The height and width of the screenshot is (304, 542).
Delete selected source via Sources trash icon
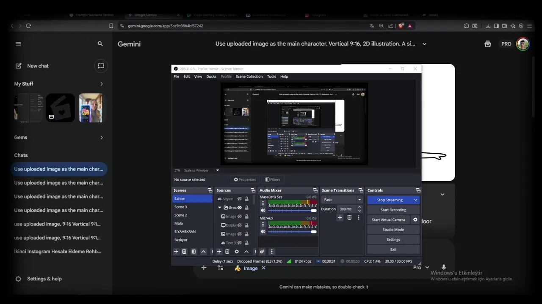(x=227, y=252)
